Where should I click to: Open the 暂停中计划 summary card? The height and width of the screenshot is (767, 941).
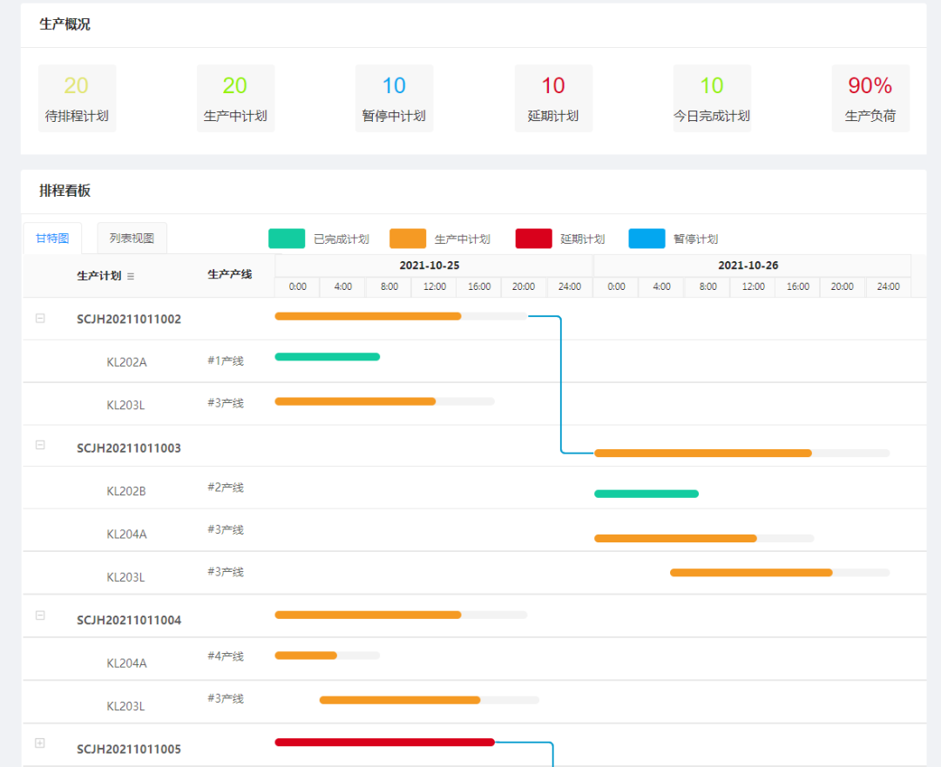394,98
